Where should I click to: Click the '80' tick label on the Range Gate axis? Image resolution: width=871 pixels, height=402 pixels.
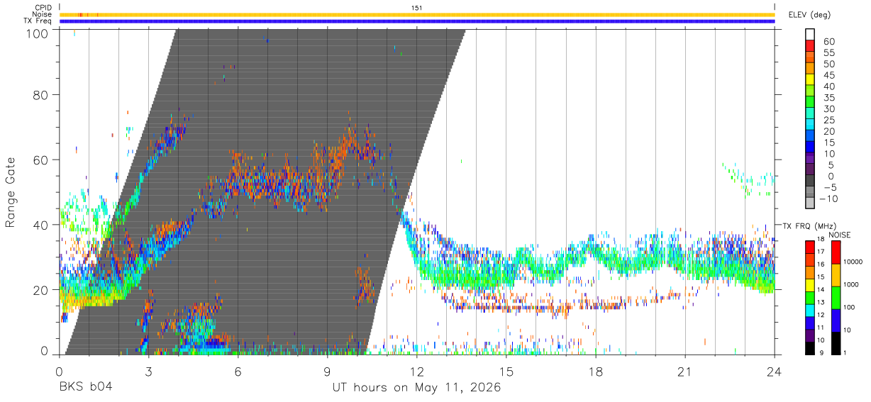click(42, 95)
